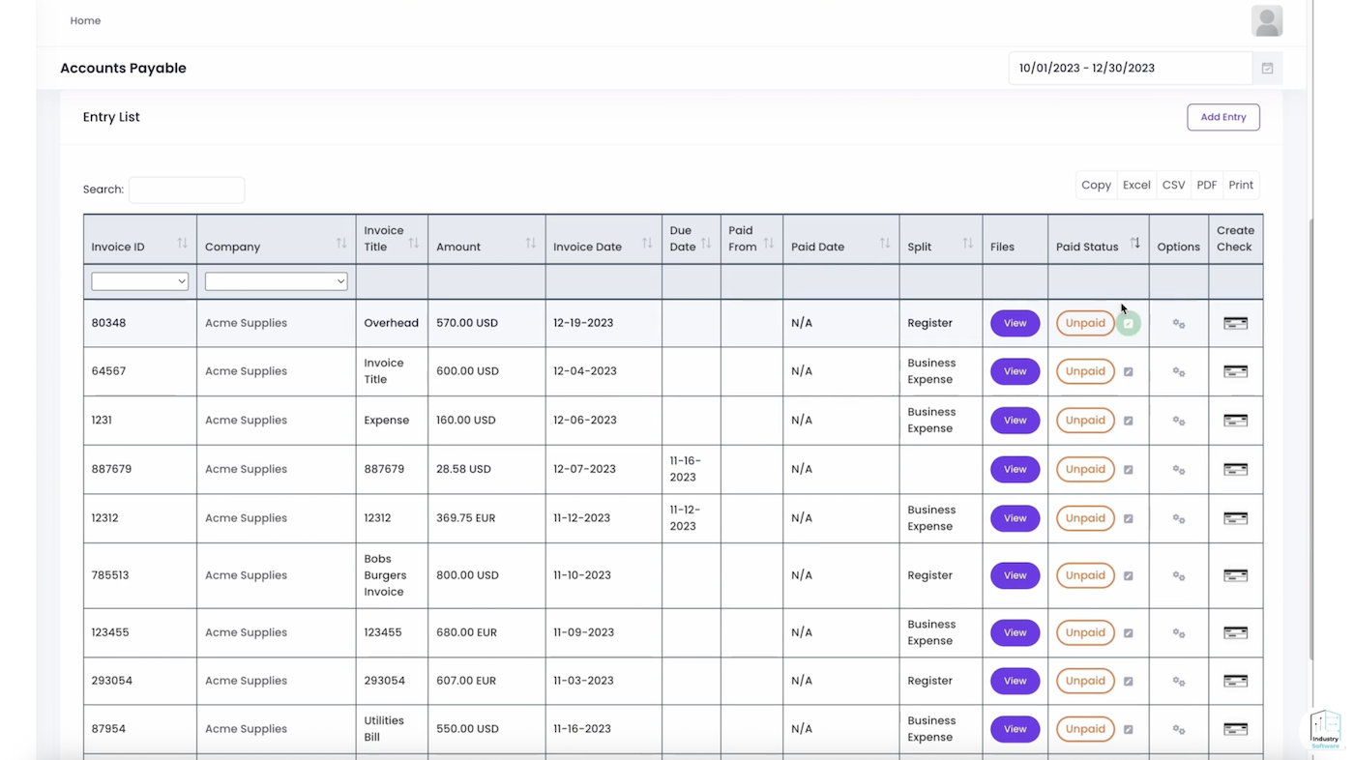Open the user profile avatar icon
This screenshot has height=760, width=1354.
tap(1267, 20)
